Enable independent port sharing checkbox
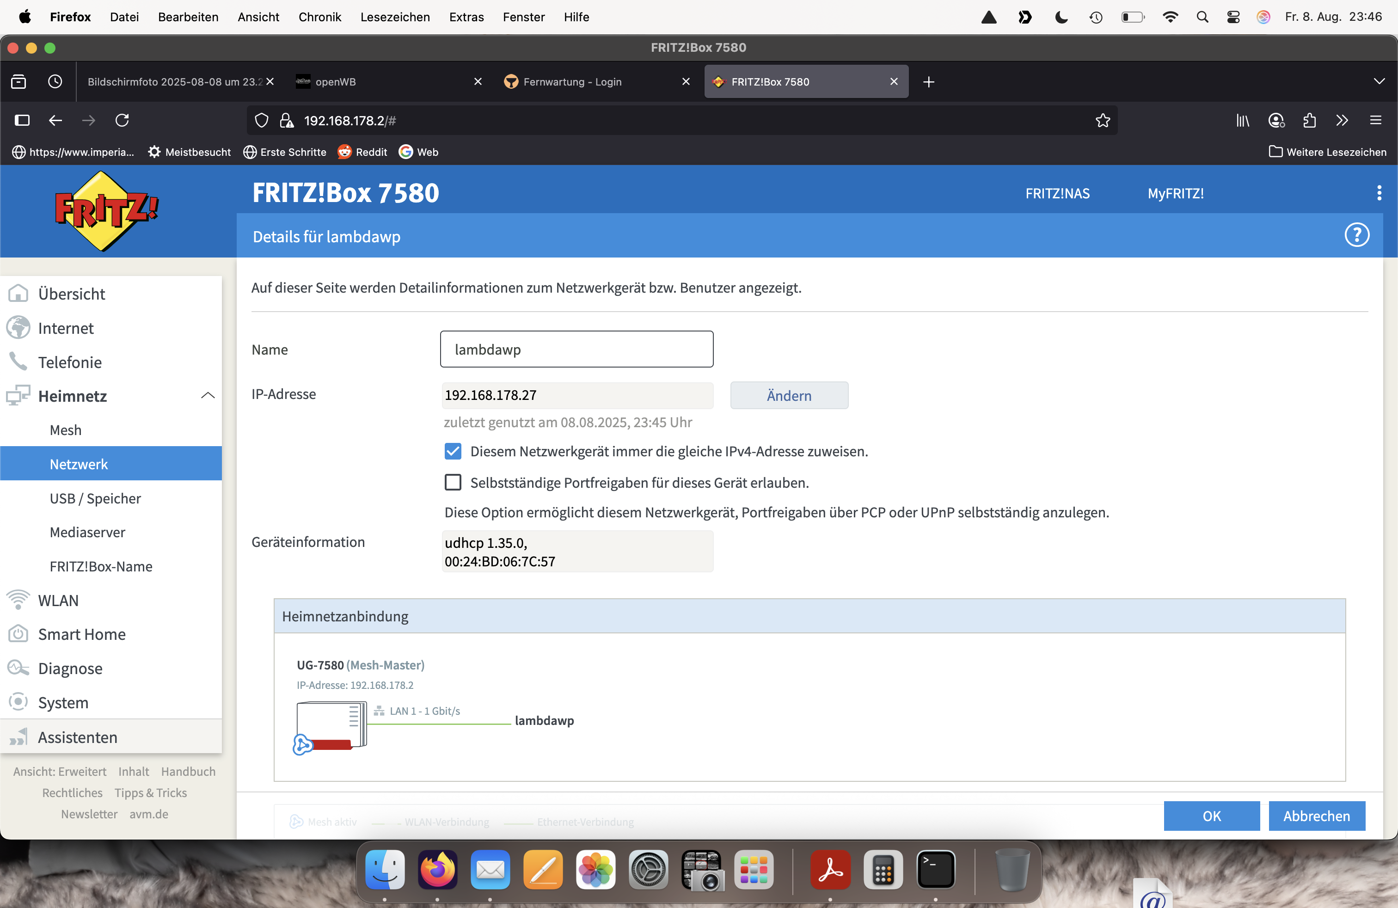1398x908 pixels. point(453,483)
